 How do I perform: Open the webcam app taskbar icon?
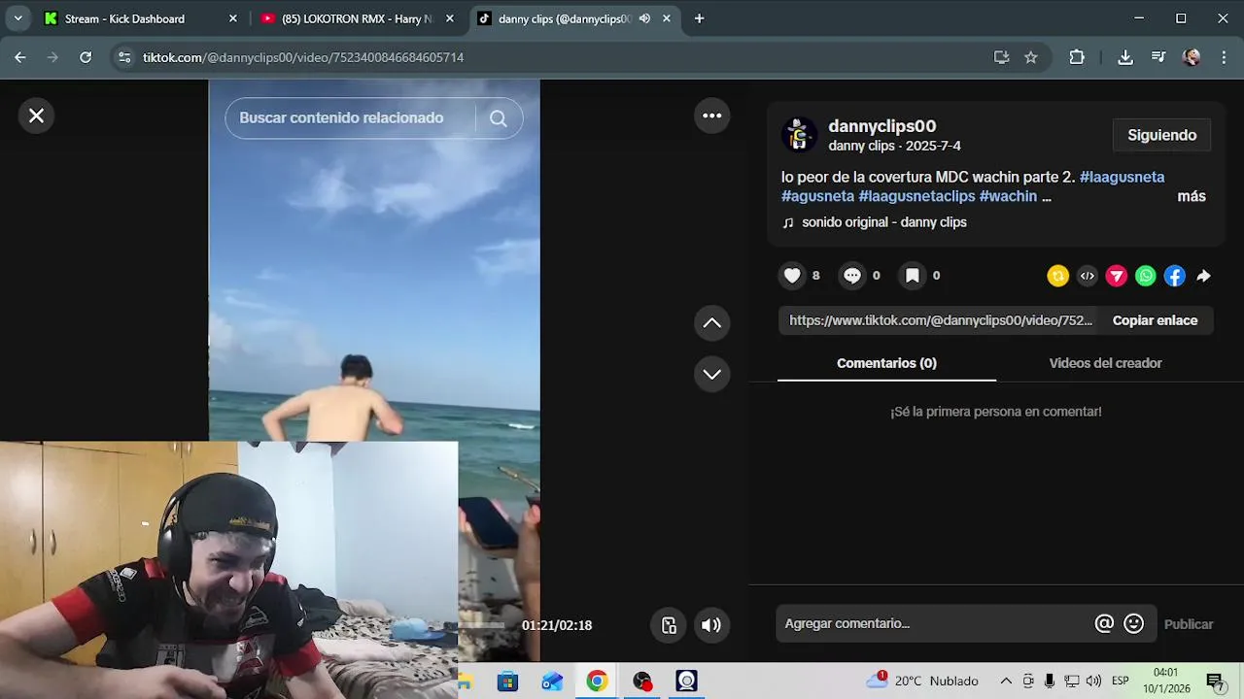point(686,682)
